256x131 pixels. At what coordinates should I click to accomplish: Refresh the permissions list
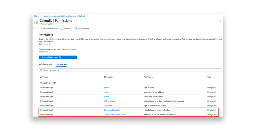(x=65, y=29)
